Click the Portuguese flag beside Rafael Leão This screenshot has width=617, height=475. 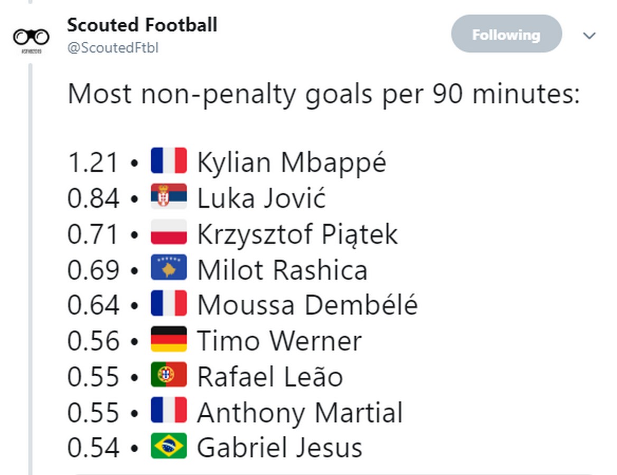click(x=169, y=375)
